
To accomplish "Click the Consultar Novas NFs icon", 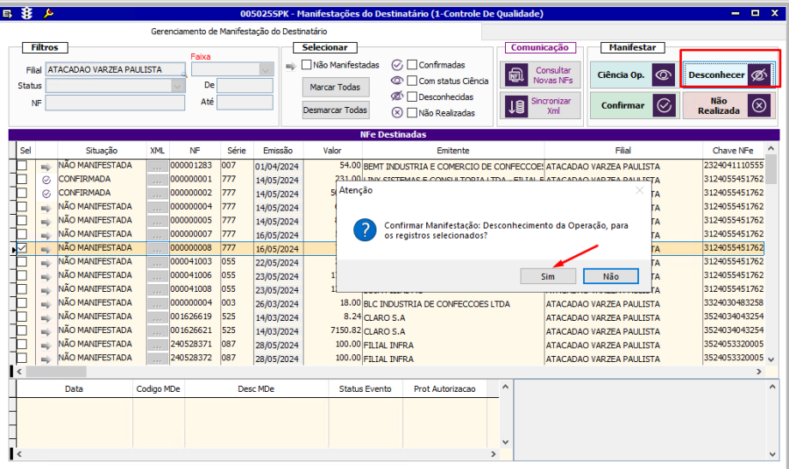I will (x=515, y=75).
